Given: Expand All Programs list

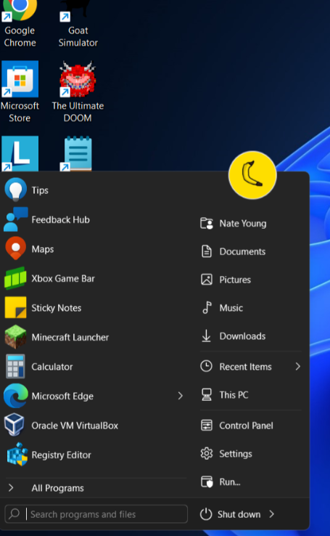Looking at the screenshot, I should pos(94,488).
